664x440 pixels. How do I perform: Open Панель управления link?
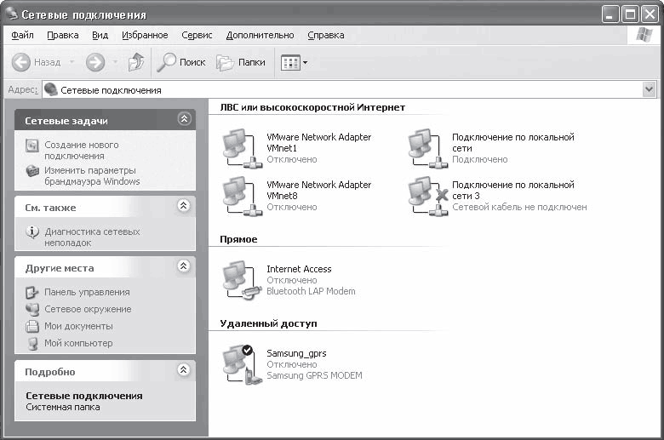tap(87, 292)
